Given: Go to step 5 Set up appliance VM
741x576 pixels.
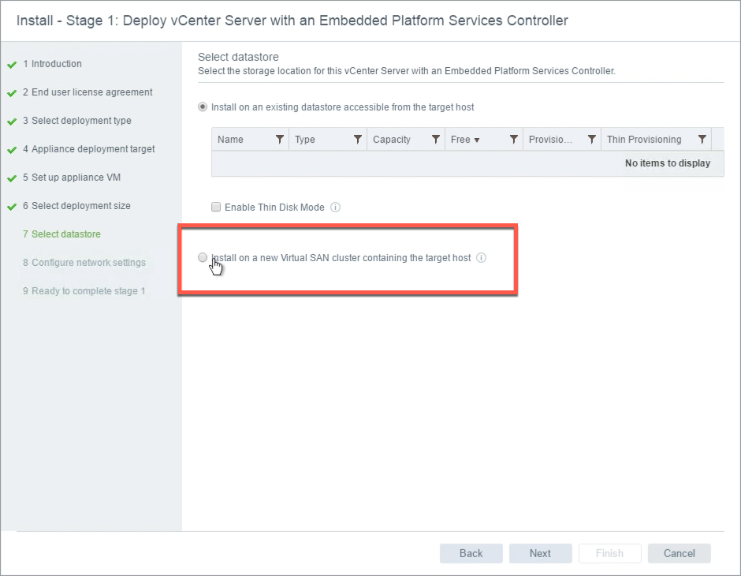Looking at the screenshot, I should point(72,178).
